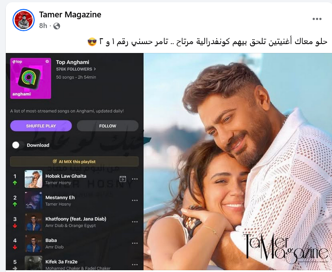Click the Shuffle Play button

(41, 126)
